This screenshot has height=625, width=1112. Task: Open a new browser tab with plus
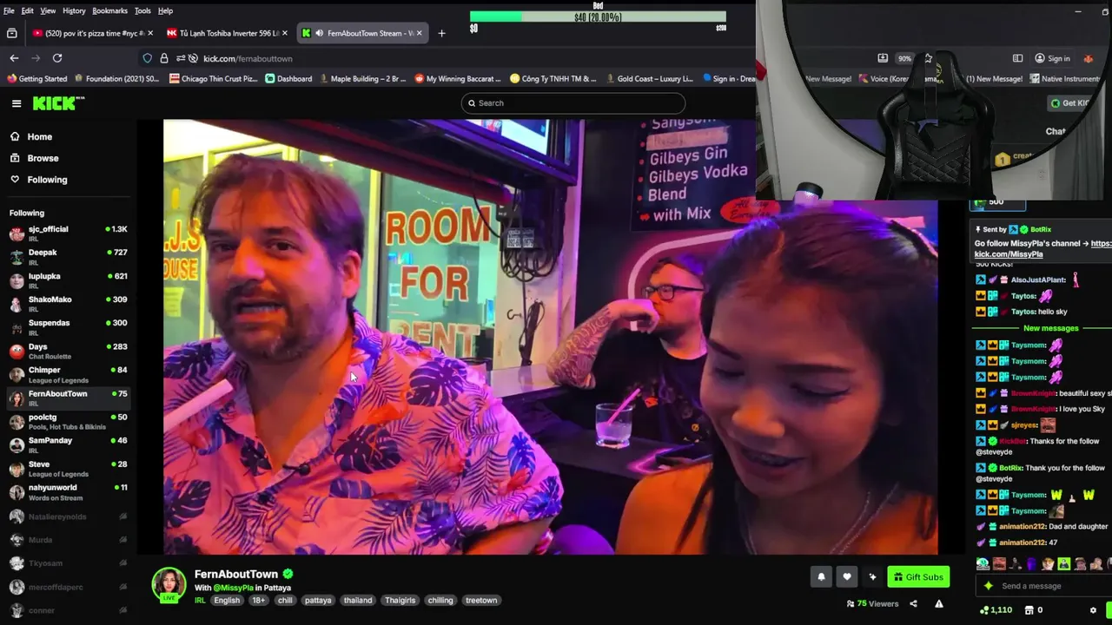pyautogui.click(x=441, y=33)
